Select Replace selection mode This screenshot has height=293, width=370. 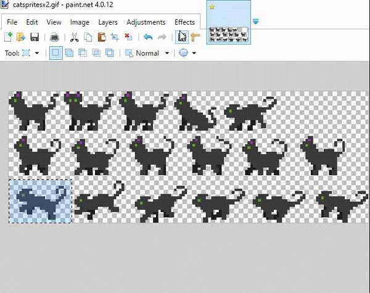55,53
